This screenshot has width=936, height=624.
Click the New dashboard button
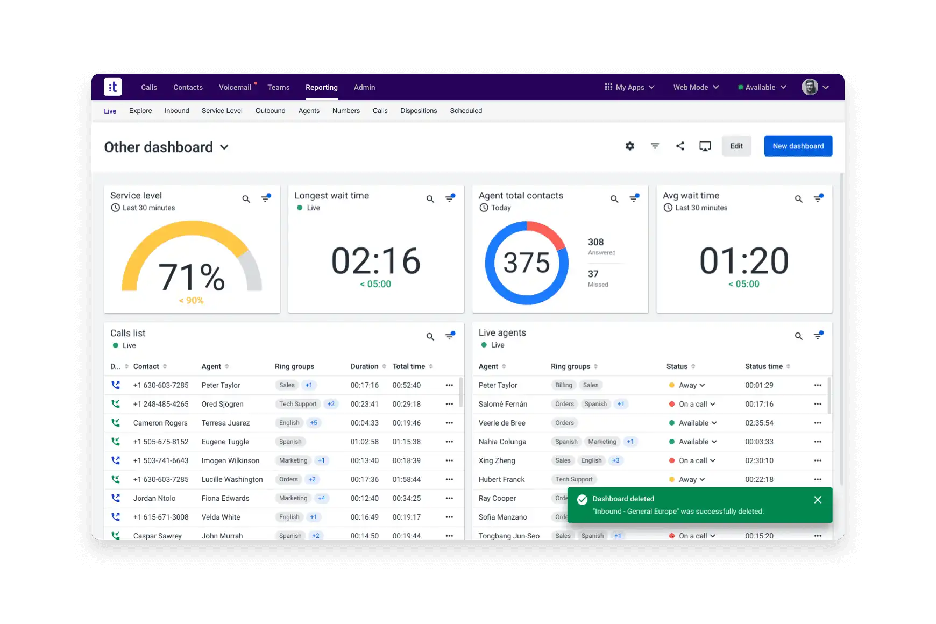[x=798, y=146]
